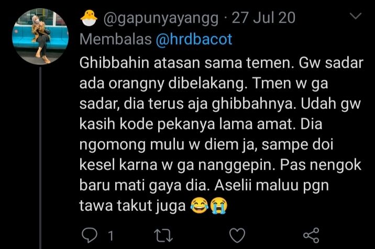Open tweet options with the down chevron
Image resolution: width=375 pixels, height=249 pixels.
356,16
